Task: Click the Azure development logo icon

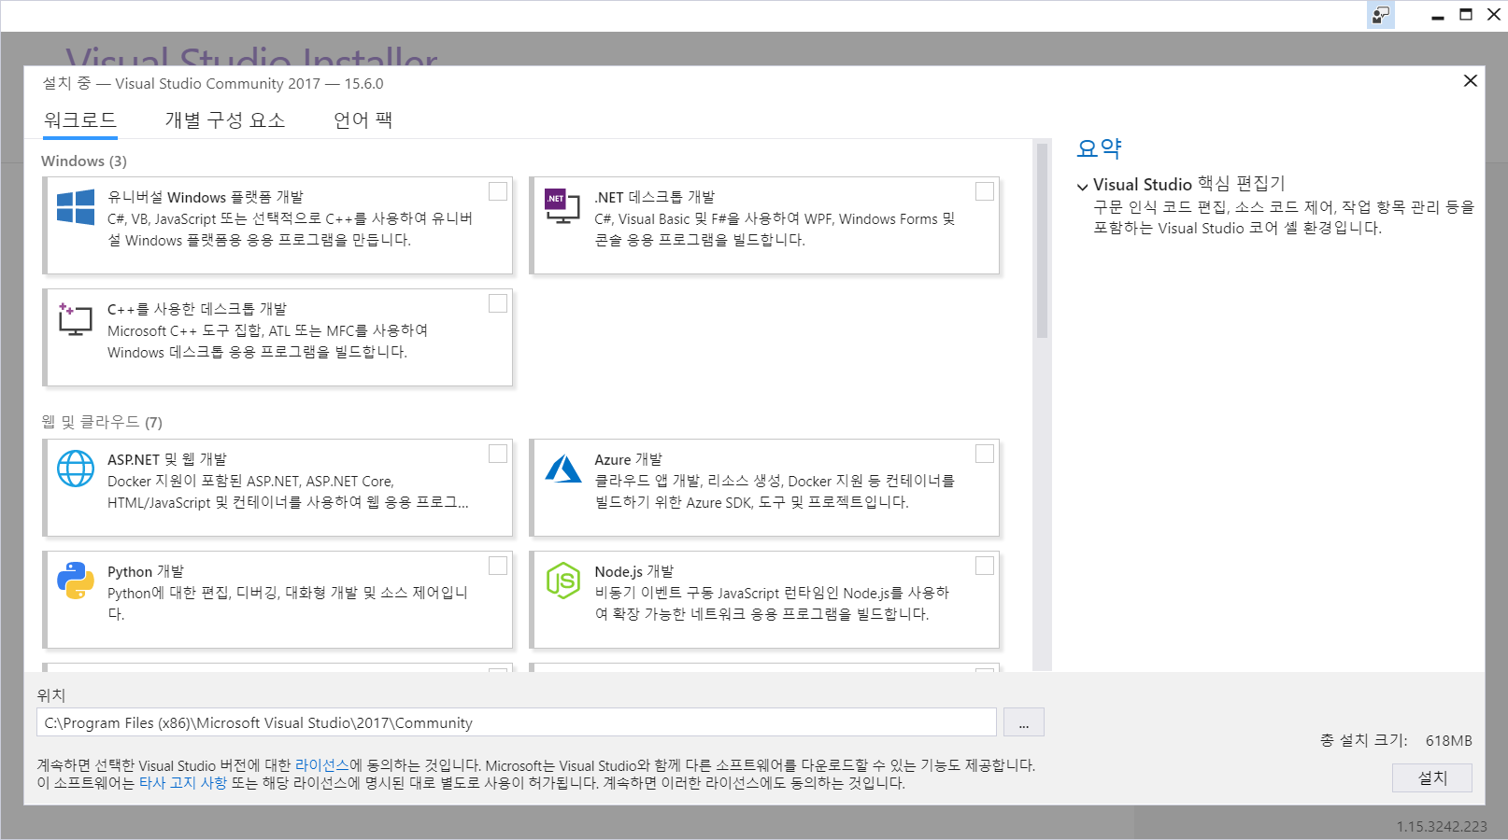Action: click(562, 469)
